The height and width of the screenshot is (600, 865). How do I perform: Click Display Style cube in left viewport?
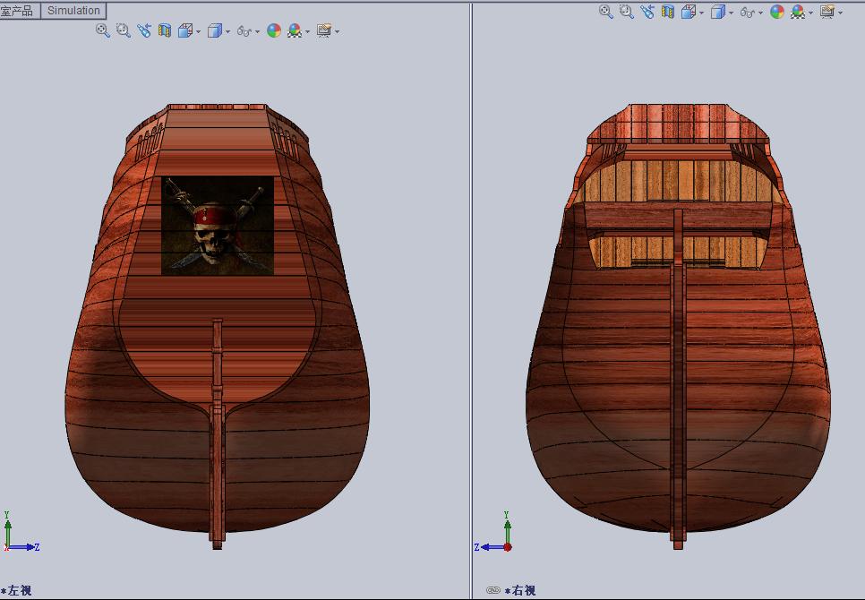(214, 30)
